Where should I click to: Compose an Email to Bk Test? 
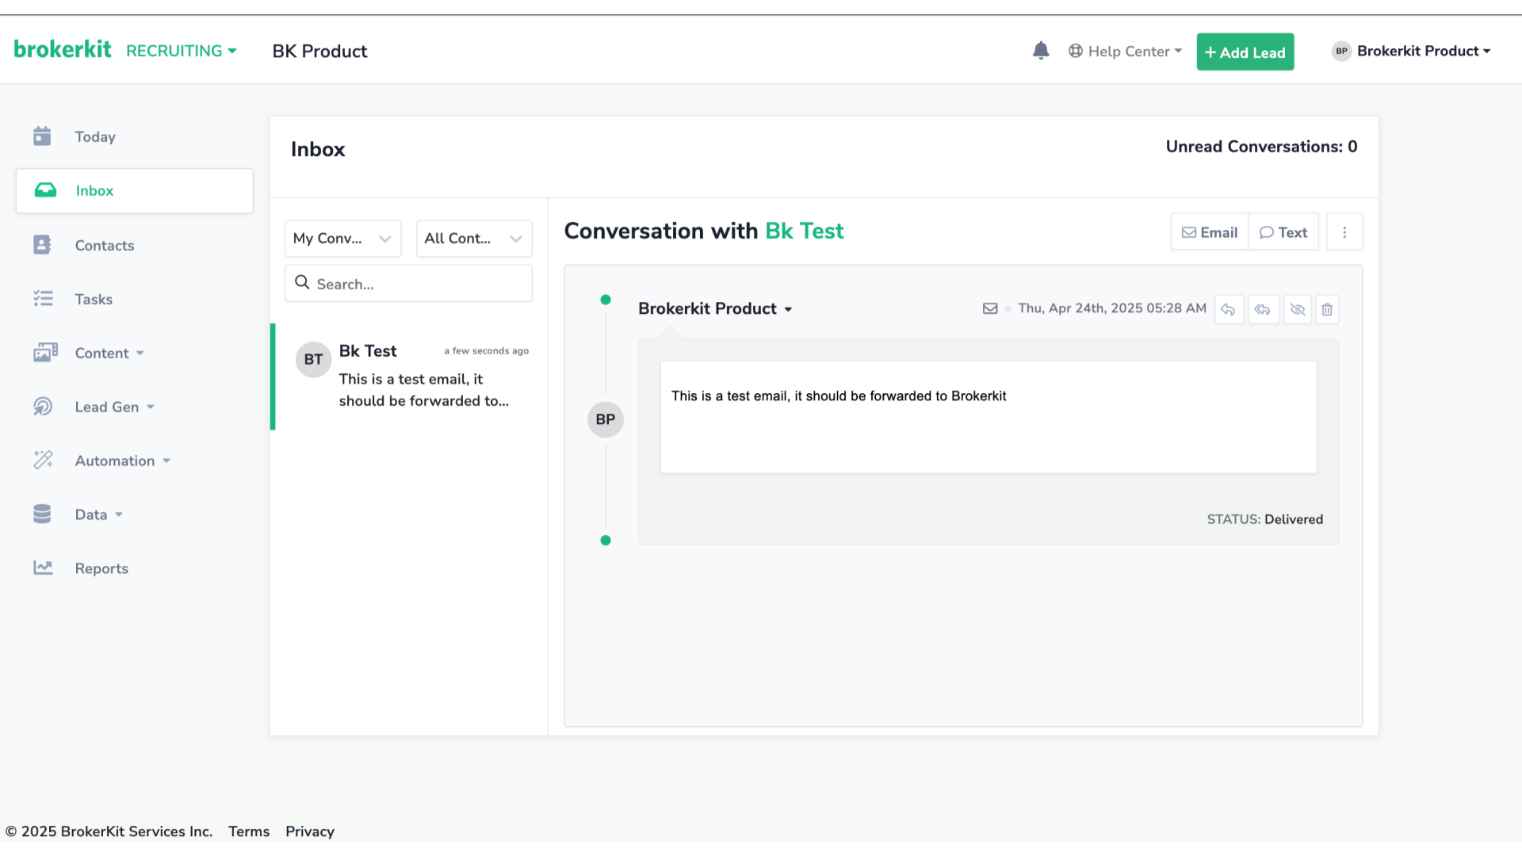[1210, 232]
